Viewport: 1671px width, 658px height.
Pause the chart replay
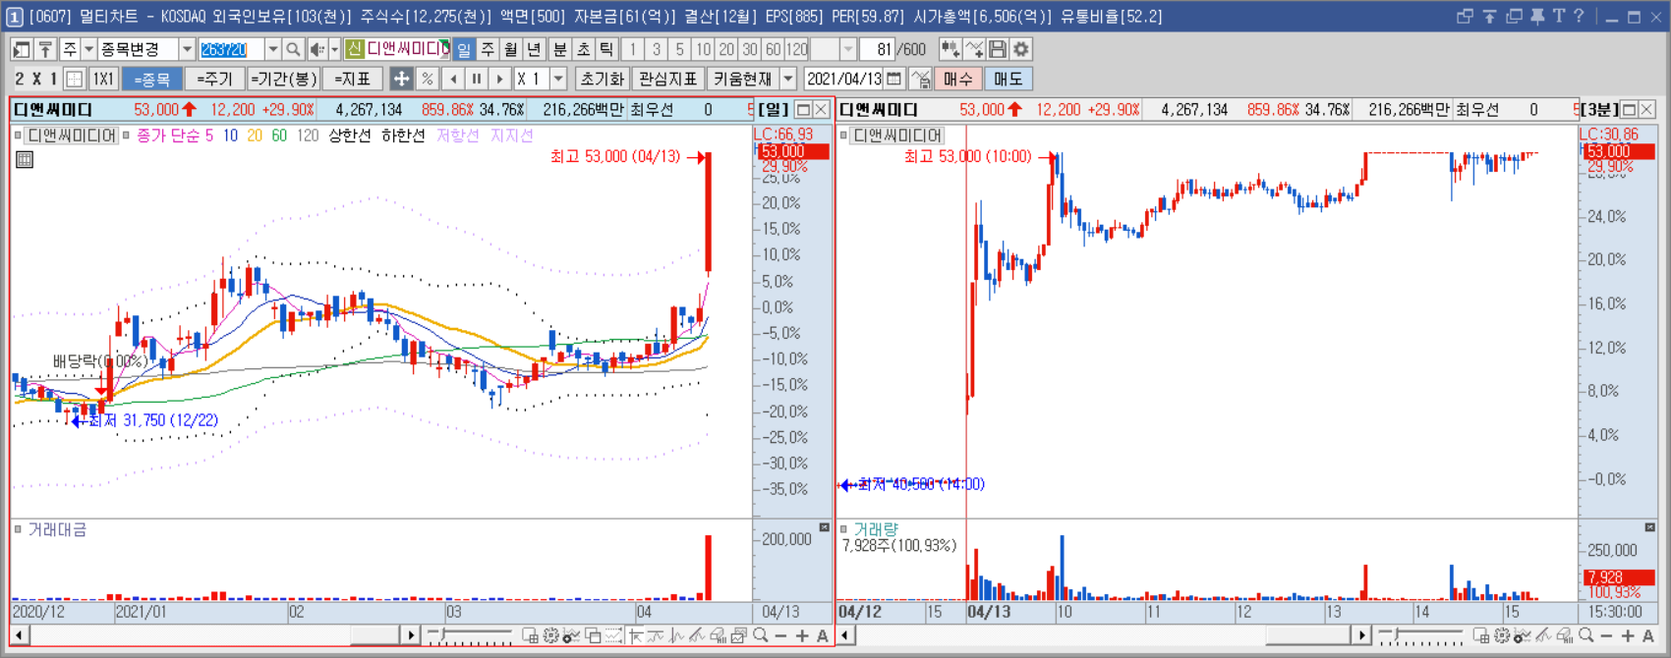tap(477, 79)
